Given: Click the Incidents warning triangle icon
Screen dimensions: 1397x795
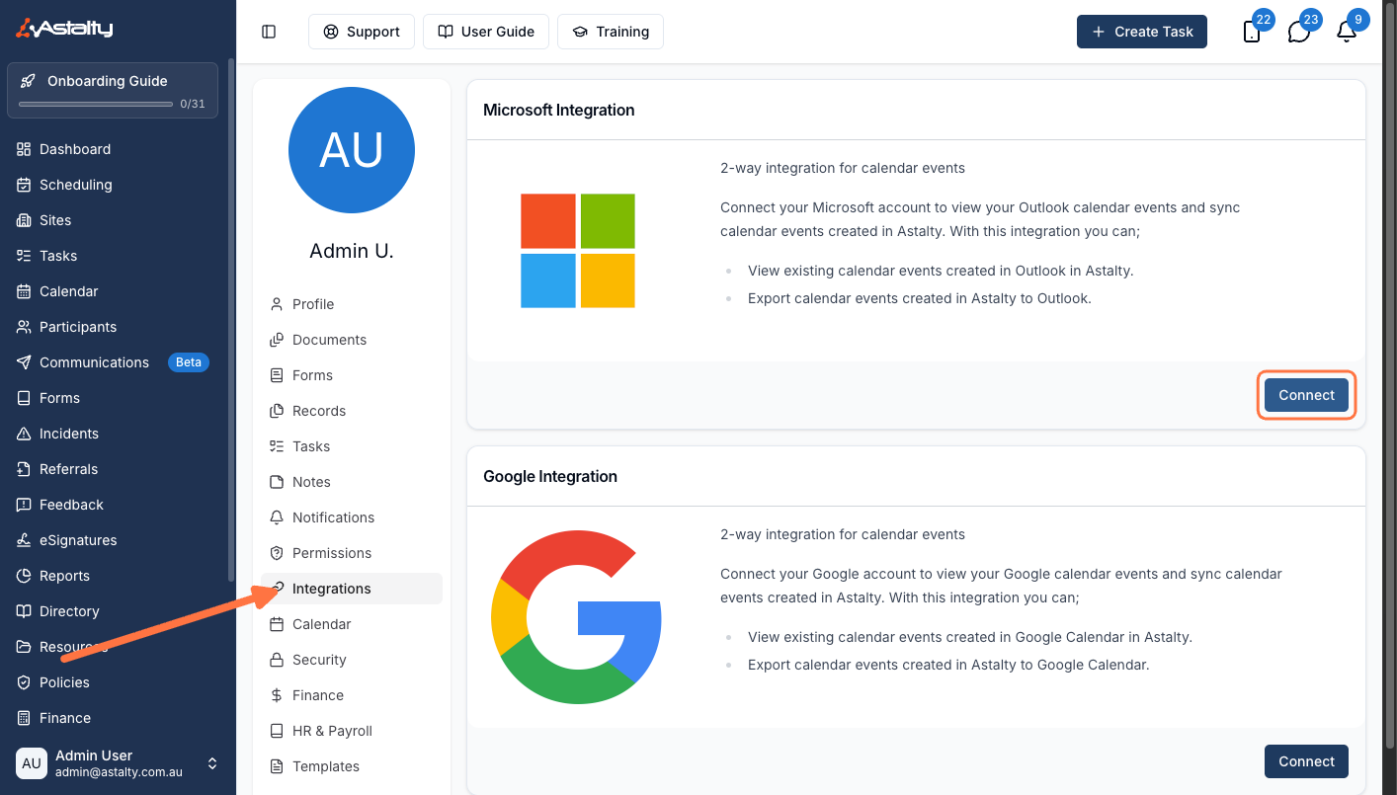Looking at the screenshot, I should point(24,434).
